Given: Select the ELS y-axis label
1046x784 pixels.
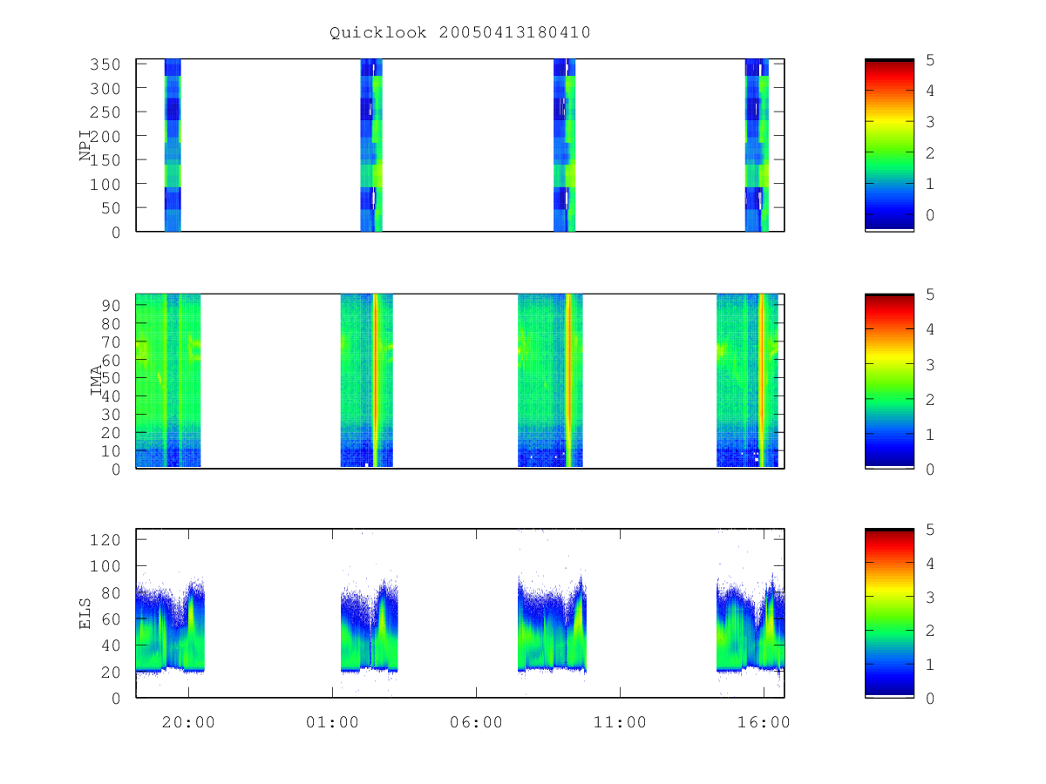Looking at the screenshot, I should tap(85, 613).
